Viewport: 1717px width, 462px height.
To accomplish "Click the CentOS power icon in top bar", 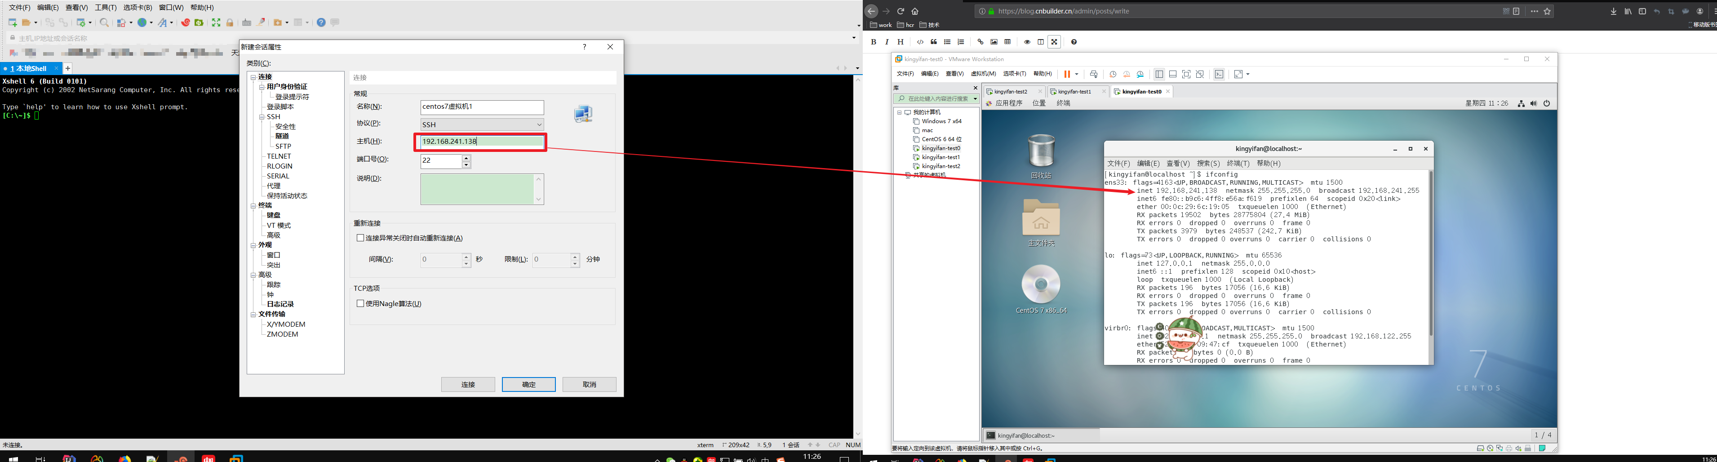I will point(1547,103).
